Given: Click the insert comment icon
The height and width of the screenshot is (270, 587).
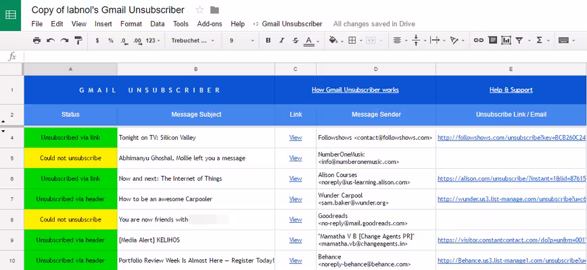Looking at the screenshot, I should (x=492, y=40).
